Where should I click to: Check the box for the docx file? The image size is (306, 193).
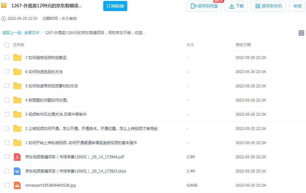point(7,171)
